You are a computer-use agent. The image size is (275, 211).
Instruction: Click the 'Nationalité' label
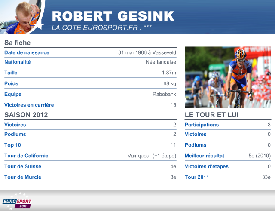pyautogui.click(x=17, y=62)
